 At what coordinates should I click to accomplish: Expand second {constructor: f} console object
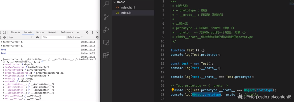[2, 46]
